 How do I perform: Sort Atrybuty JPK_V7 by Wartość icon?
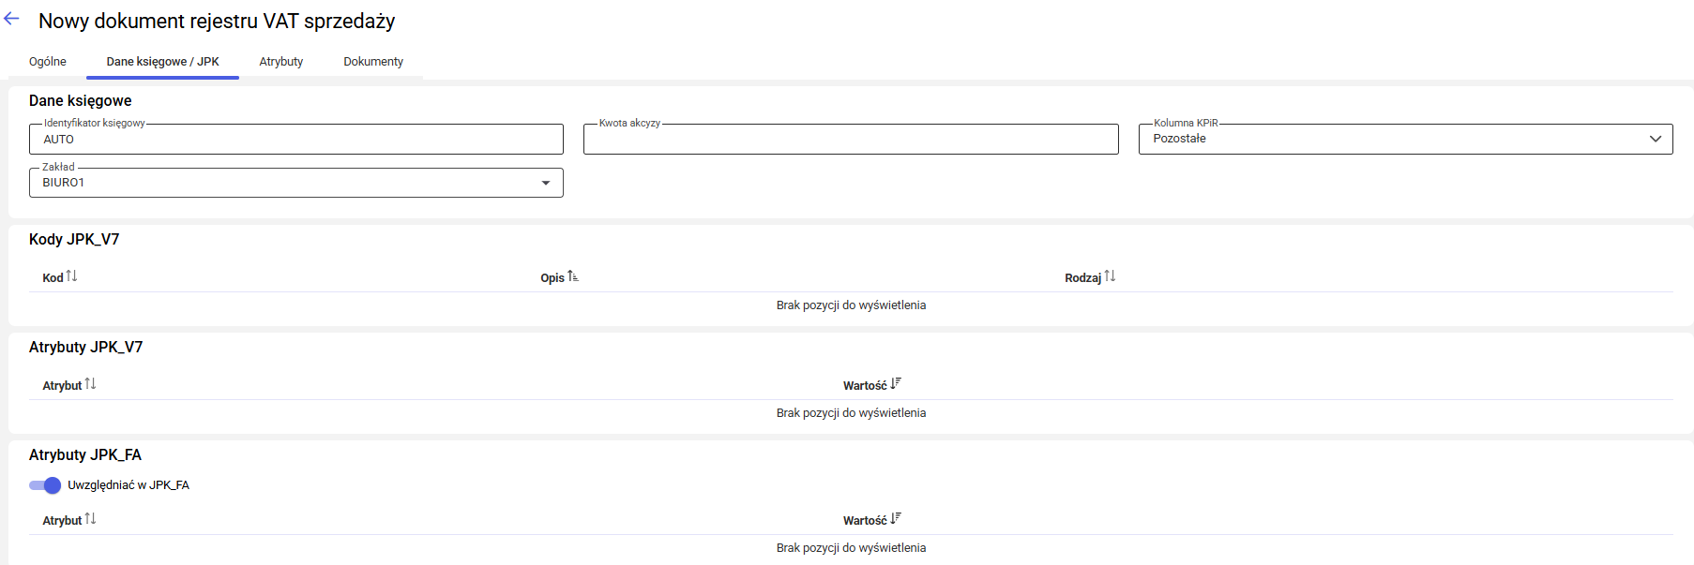pyautogui.click(x=896, y=384)
